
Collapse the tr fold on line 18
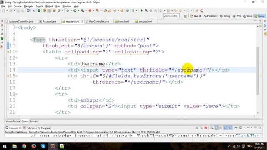pos(16,94)
